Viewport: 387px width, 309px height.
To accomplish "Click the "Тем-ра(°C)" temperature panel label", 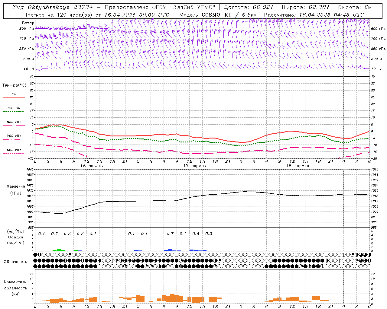I will point(14,85).
